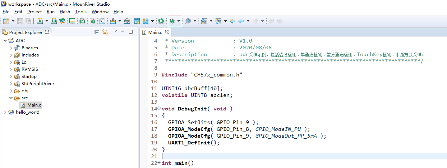Collapse all in Project Explorer
The image size is (447, 168).
[x=97, y=32]
